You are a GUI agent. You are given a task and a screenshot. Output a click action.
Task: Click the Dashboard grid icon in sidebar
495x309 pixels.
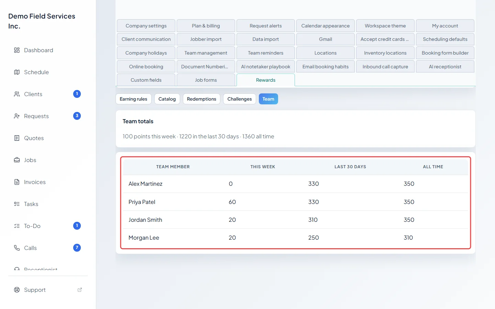(x=17, y=50)
